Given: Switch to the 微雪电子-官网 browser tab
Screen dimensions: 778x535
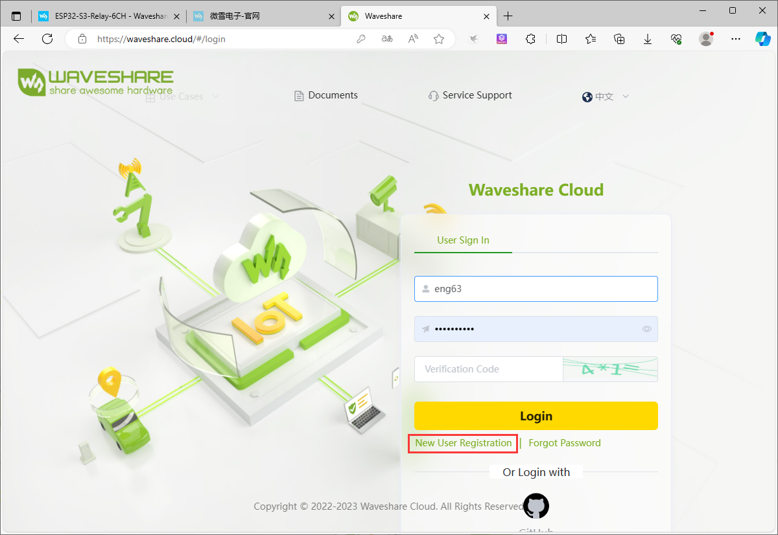Looking at the screenshot, I should point(264,16).
